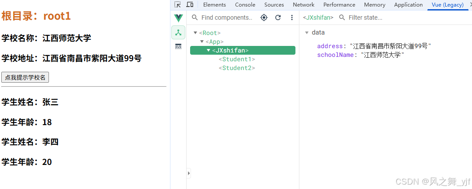Collapse the Root tree node
Image resolution: width=472 pixels, height=189 pixels.
[195, 32]
